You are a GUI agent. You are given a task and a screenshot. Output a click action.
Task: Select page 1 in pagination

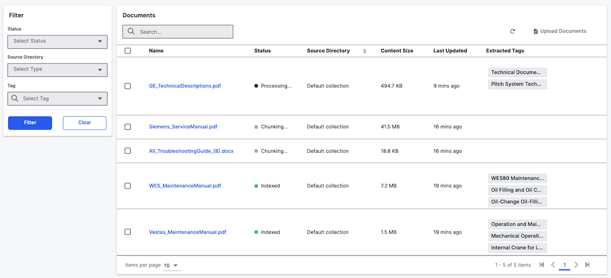click(x=564, y=265)
